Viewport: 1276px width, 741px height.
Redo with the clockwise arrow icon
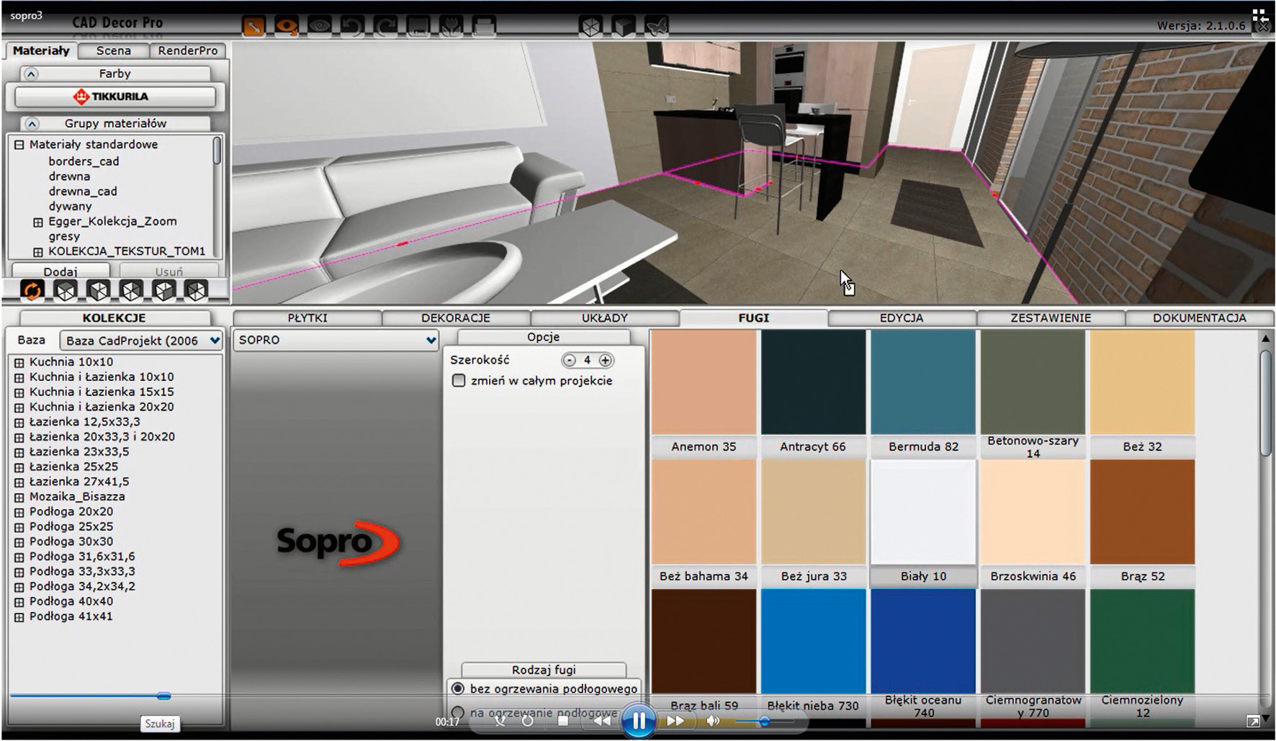point(385,26)
